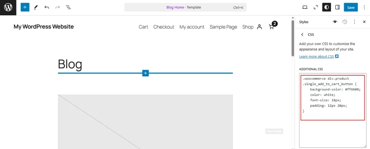Click the zoom out resize icon
370x149 pixels.
(x=315, y=7)
